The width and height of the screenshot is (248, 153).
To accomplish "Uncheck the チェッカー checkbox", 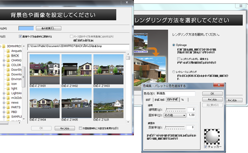I will (x=206, y=147).
